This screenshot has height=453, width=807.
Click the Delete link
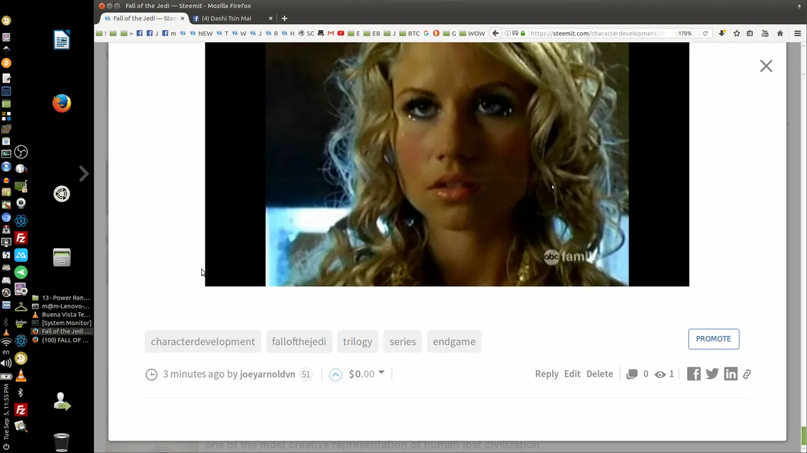pos(600,374)
